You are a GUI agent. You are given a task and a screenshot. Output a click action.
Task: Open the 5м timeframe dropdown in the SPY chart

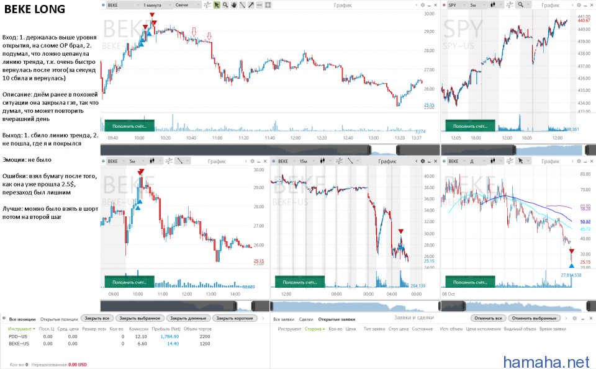[x=478, y=5]
